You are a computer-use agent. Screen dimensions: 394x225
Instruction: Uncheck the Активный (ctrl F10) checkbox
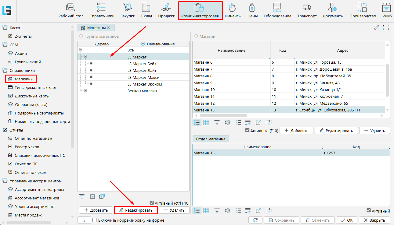pyautogui.click(x=152, y=203)
